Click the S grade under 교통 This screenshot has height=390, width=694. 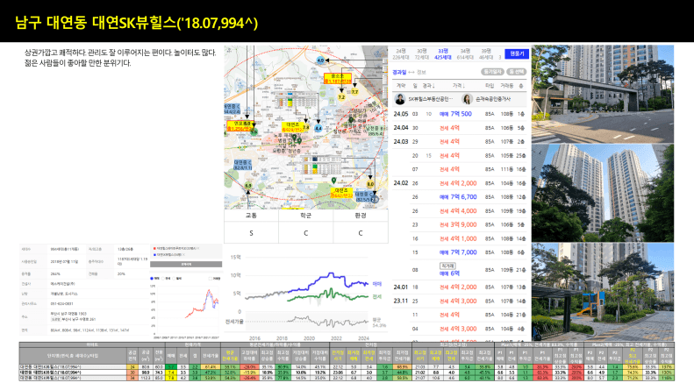click(252, 233)
